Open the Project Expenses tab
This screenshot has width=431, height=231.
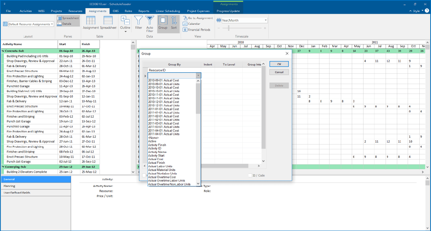[198, 11]
